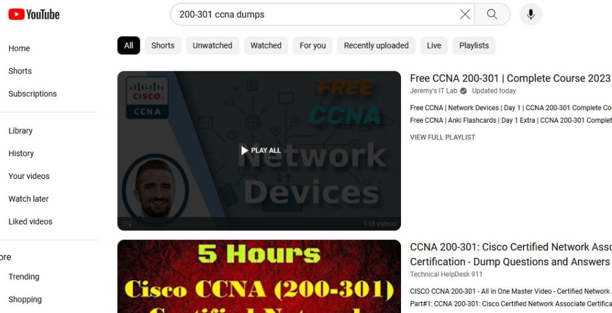Filter results by Watched
This screenshot has width=612, height=313.
coord(266,45)
